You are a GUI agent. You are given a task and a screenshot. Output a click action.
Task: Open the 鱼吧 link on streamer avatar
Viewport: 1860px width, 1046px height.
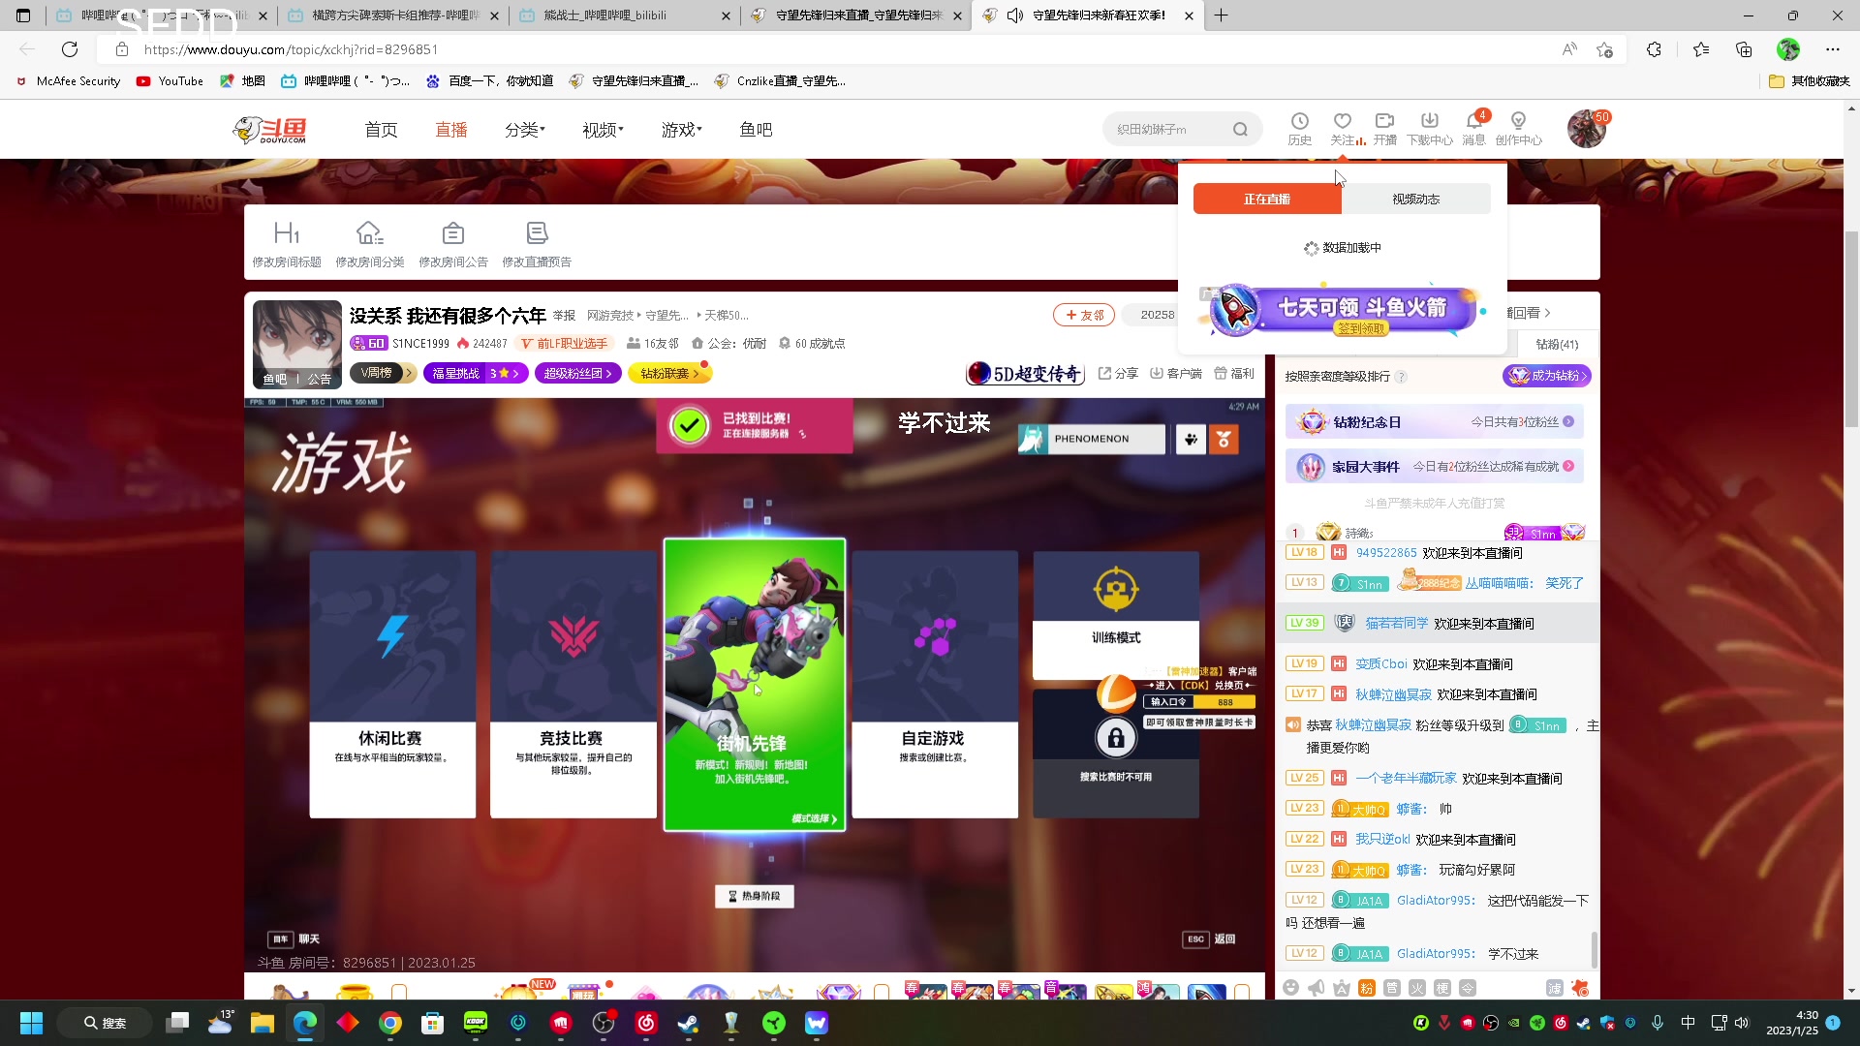(275, 379)
